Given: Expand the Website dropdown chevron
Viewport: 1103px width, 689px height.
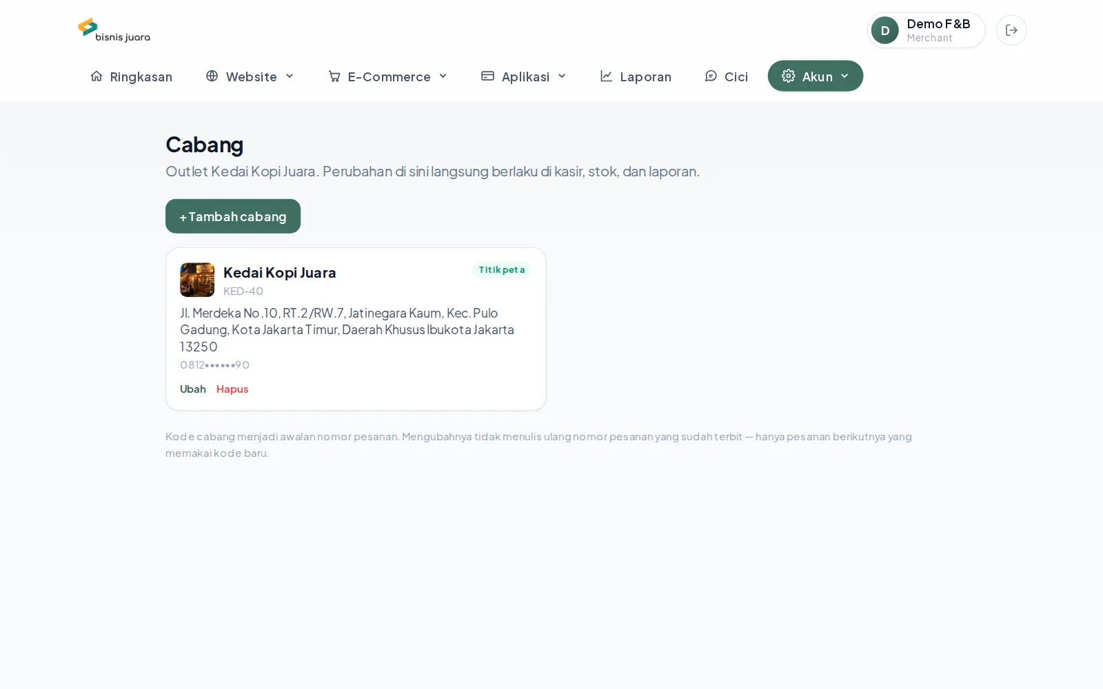Looking at the screenshot, I should pyautogui.click(x=290, y=76).
